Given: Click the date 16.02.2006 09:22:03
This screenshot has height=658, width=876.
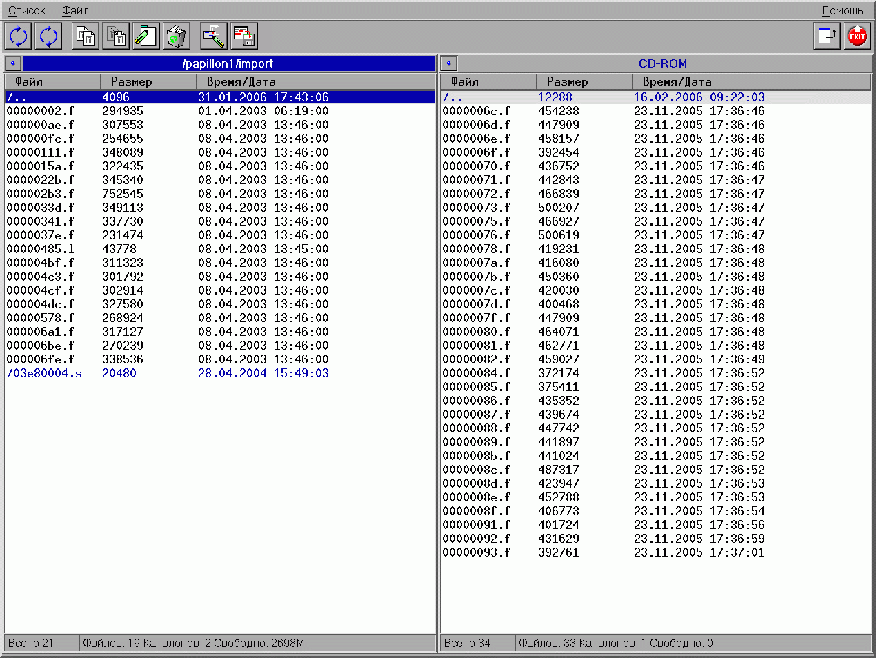Looking at the screenshot, I should (699, 97).
